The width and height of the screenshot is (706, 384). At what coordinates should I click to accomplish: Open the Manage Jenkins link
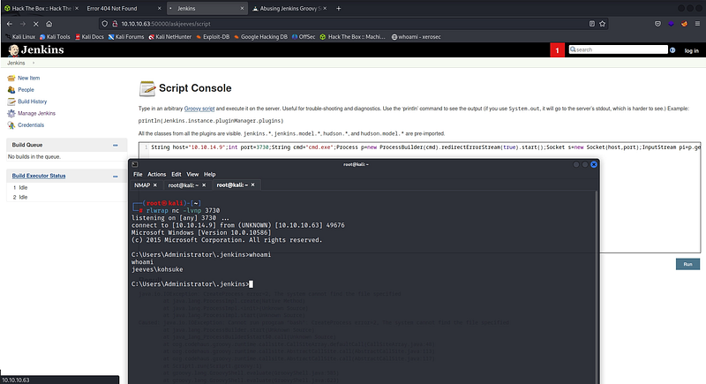(x=37, y=113)
